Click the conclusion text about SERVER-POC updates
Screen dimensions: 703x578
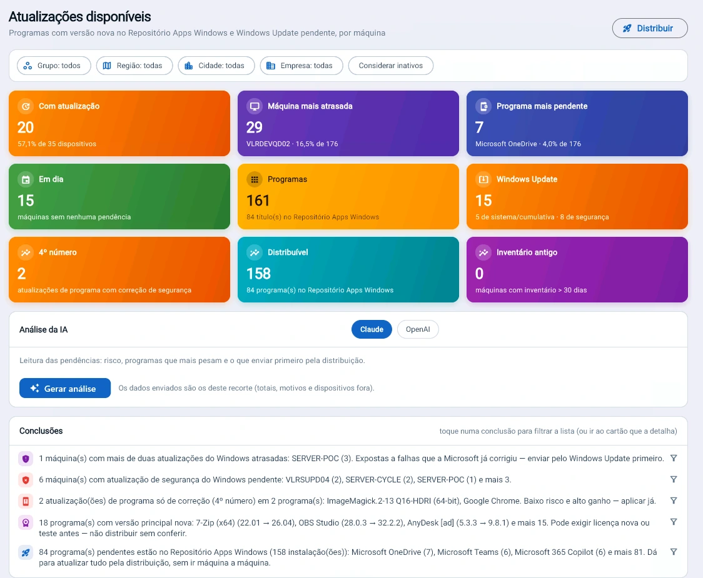coord(351,459)
